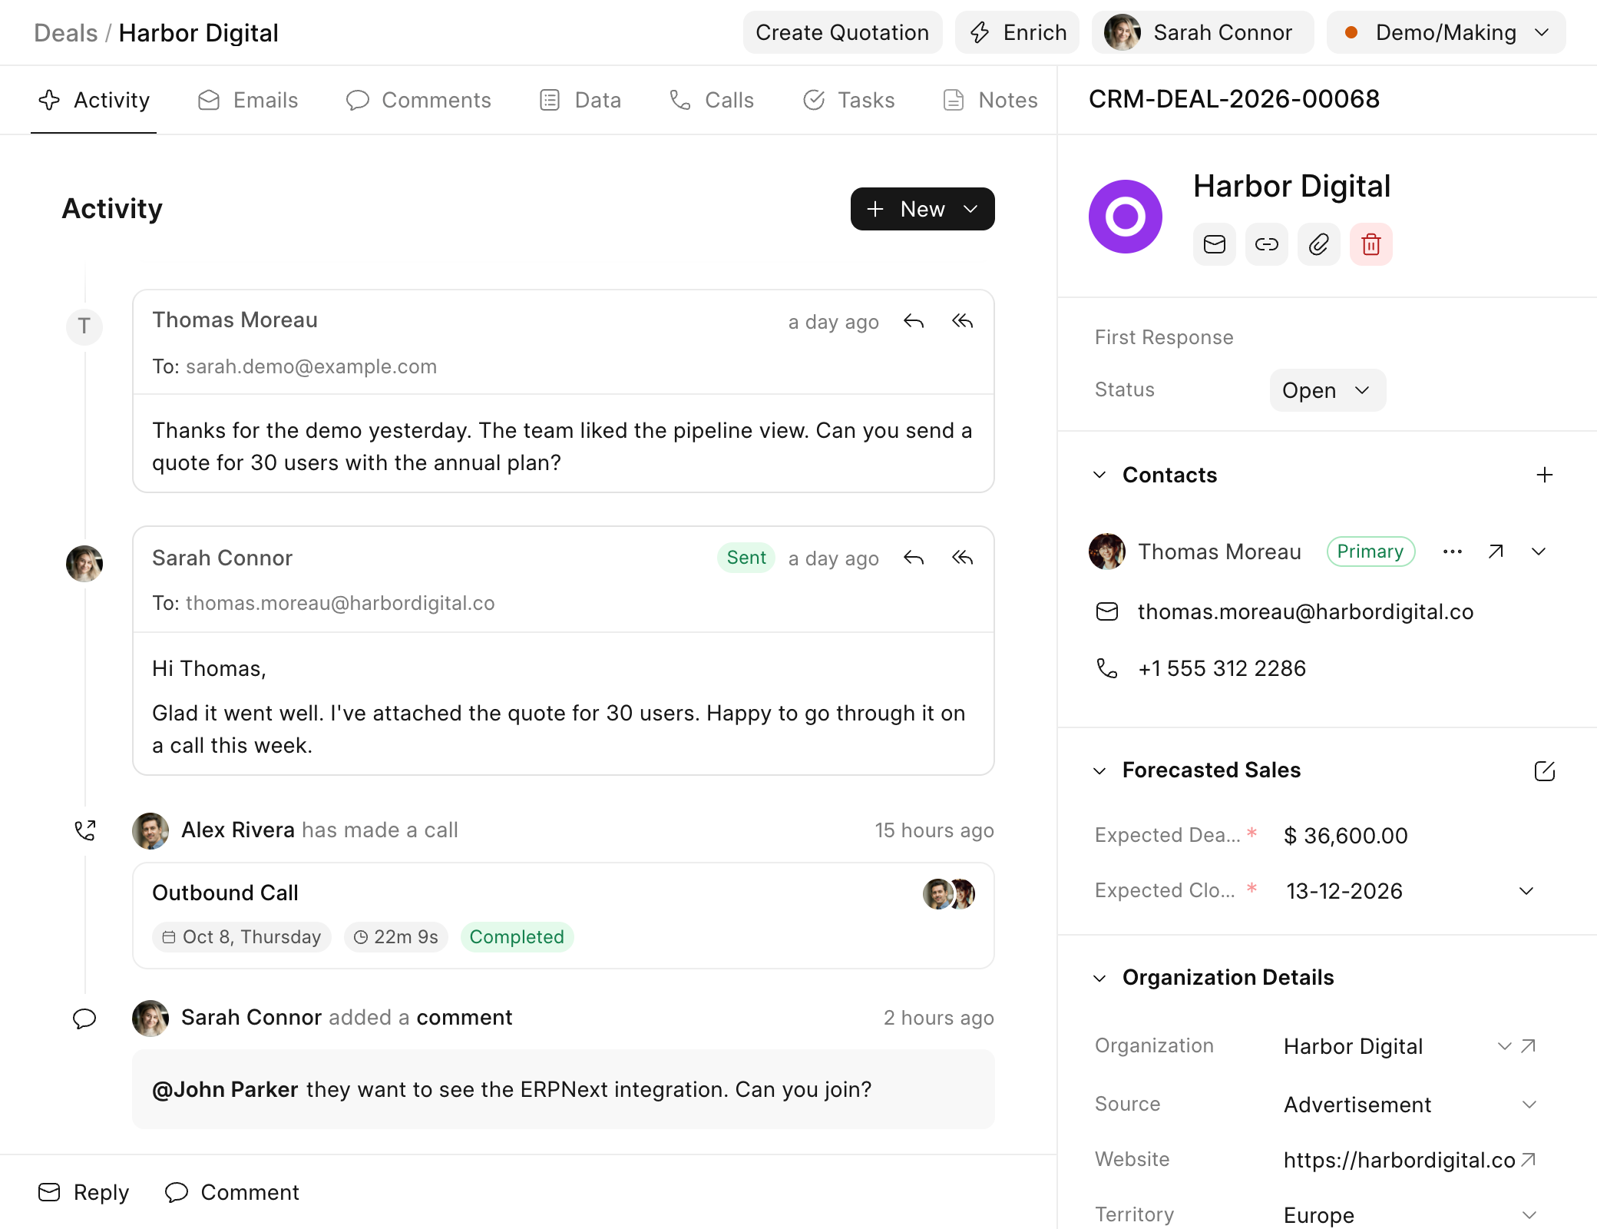The height and width of the screenshot is (1229, 1597).
Task: Open the Status dropdown showing Open
Action: 1328,390
